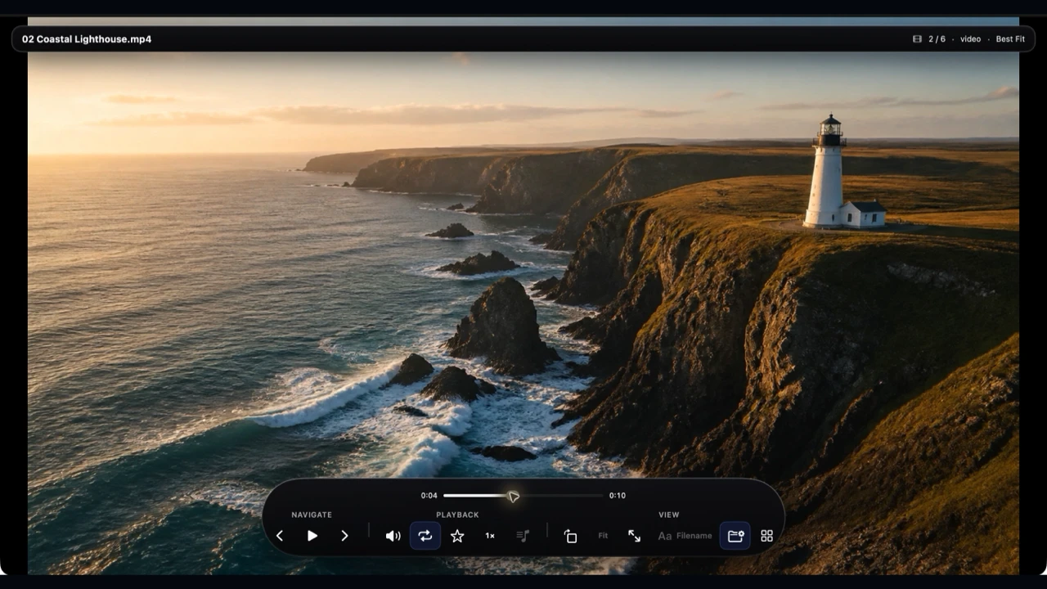Mute the video's audio
Image resolution: width=1047 pixels, height=589 pixels.
tap(393, 536)
